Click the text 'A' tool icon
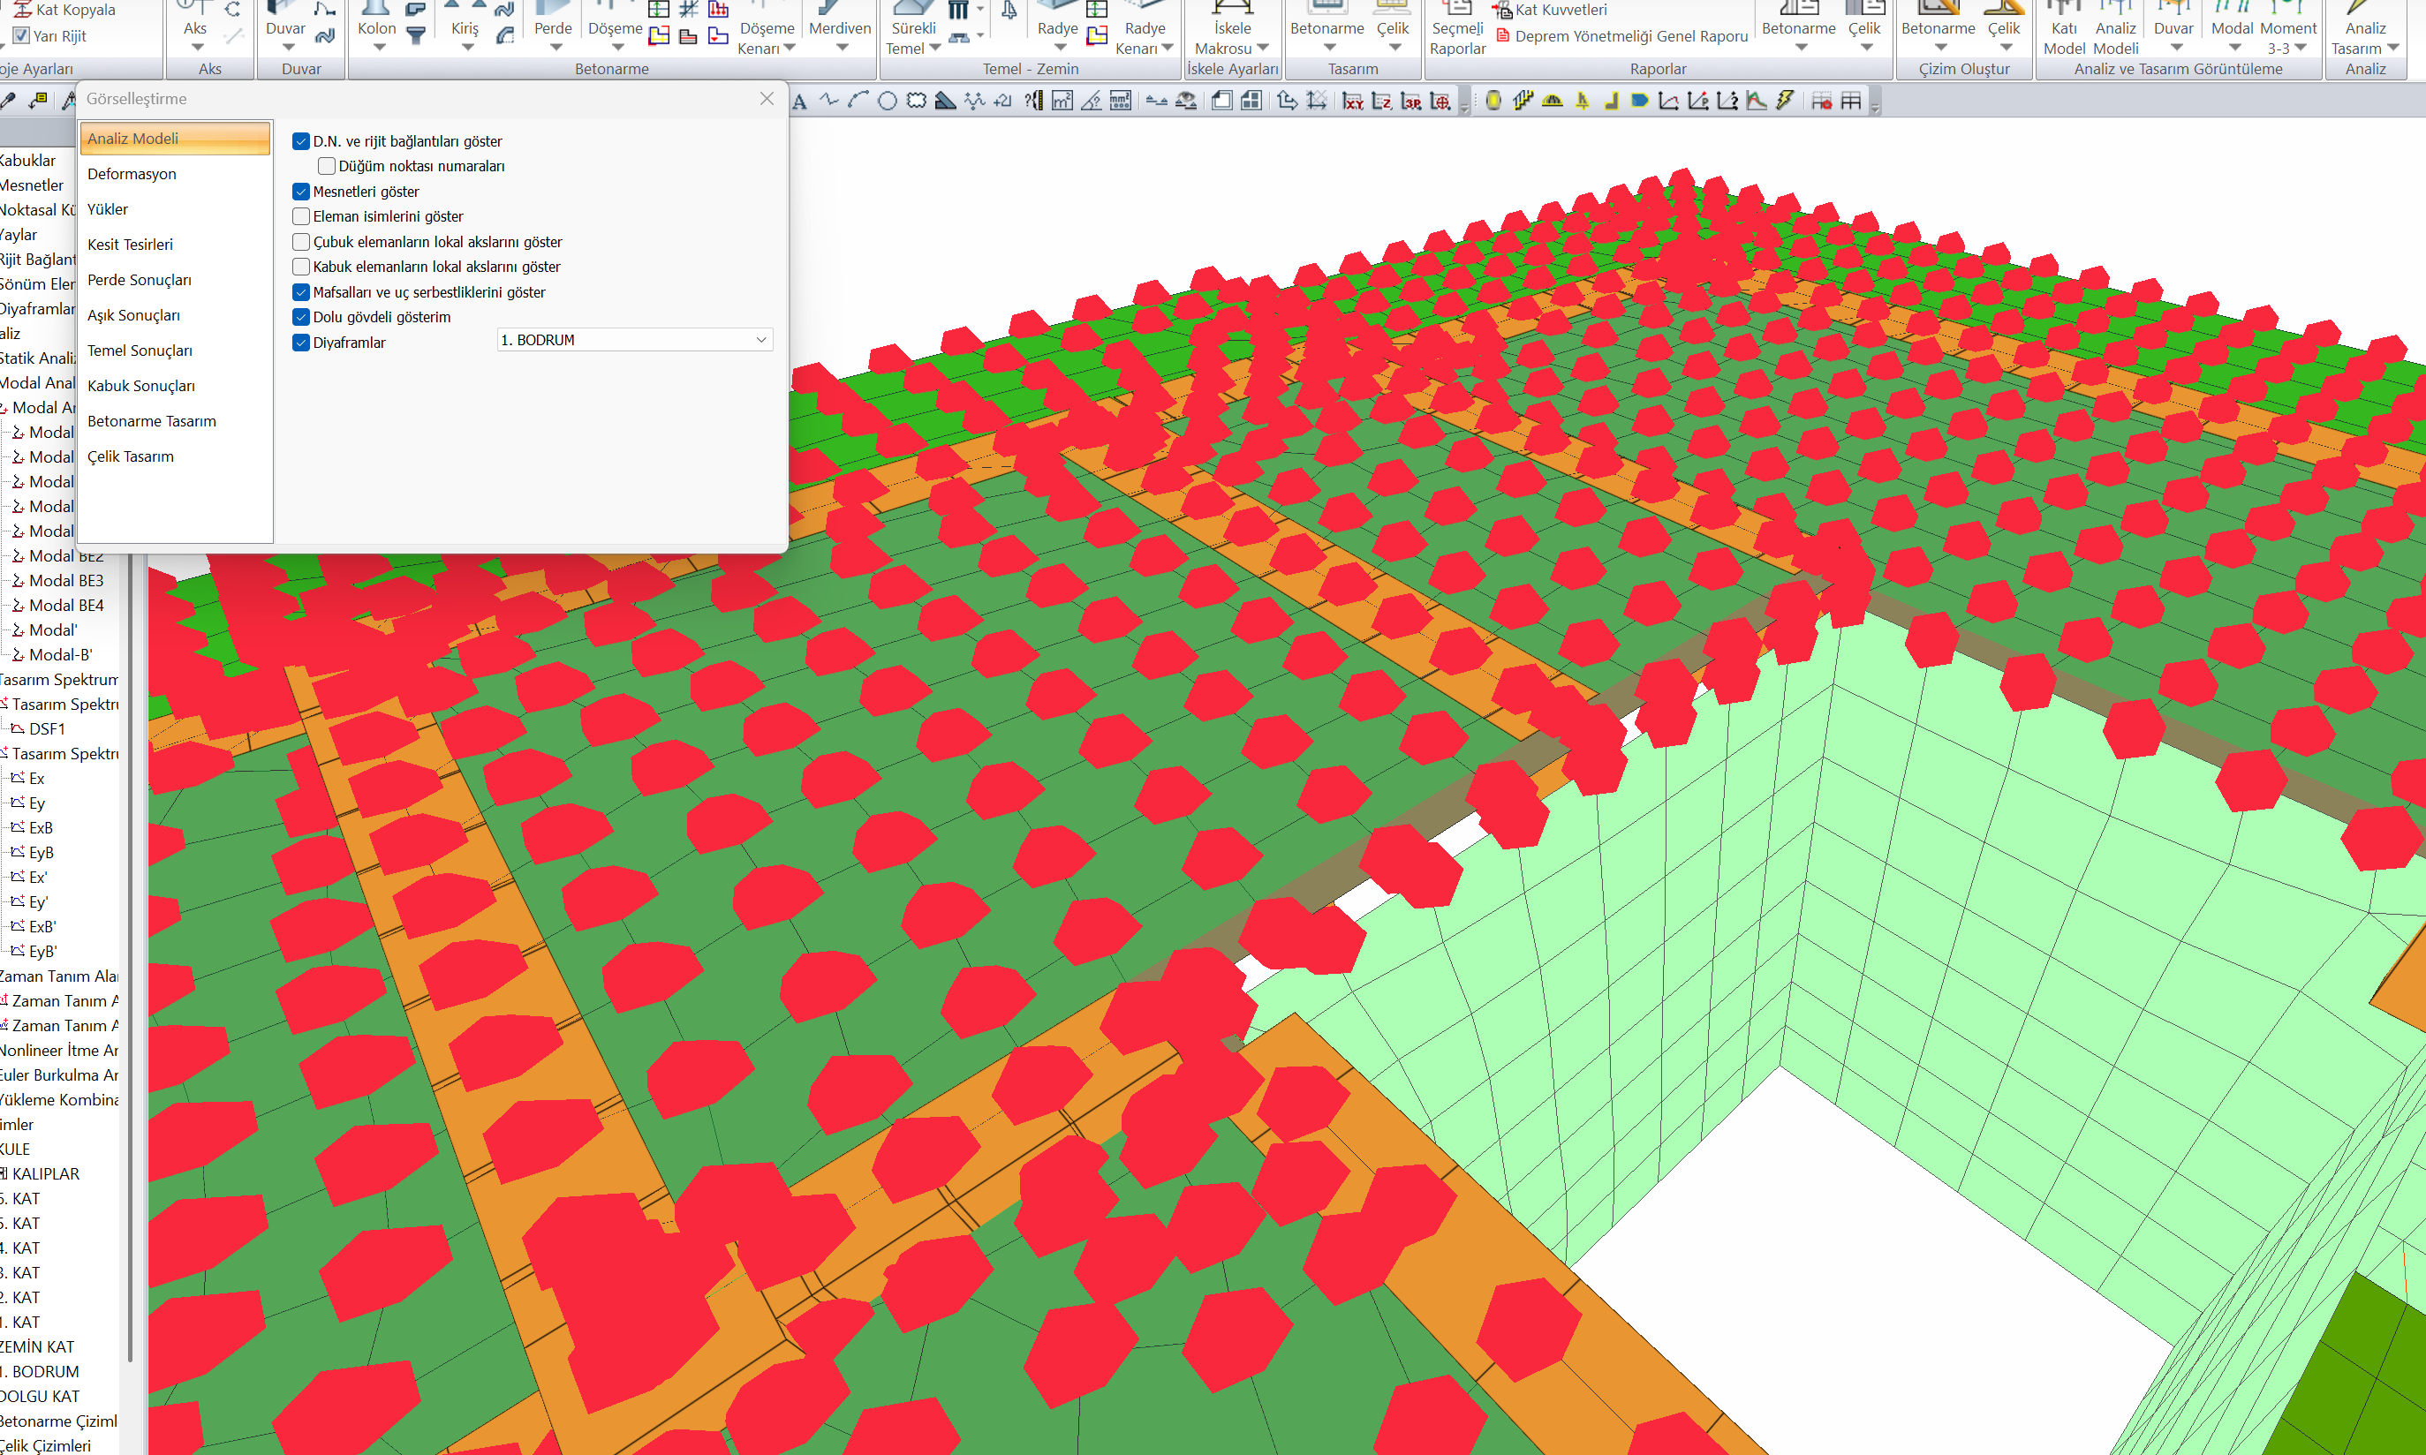The image size is (2426, 1455). pos(800,101)
